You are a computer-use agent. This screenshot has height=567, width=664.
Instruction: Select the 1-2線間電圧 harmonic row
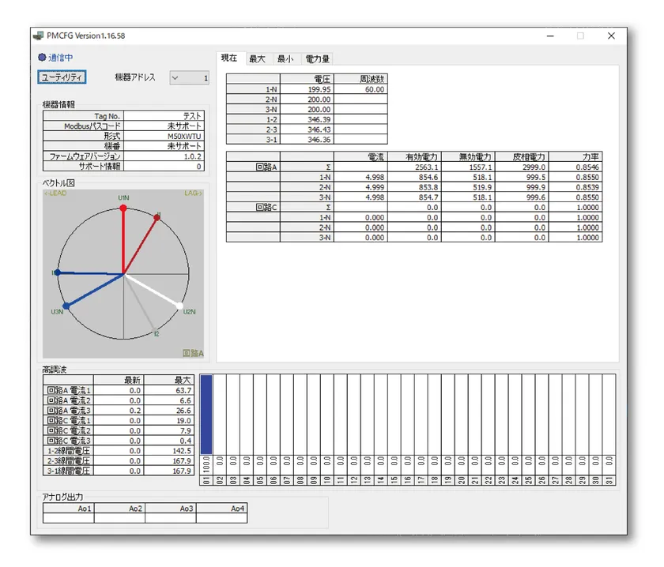coord(70,451)
